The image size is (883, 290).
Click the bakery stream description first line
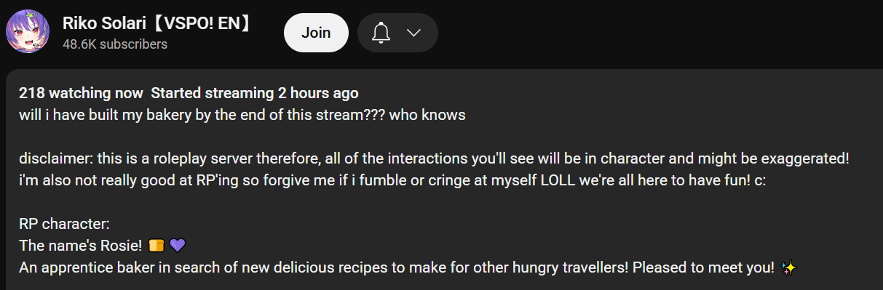(242, 115)
